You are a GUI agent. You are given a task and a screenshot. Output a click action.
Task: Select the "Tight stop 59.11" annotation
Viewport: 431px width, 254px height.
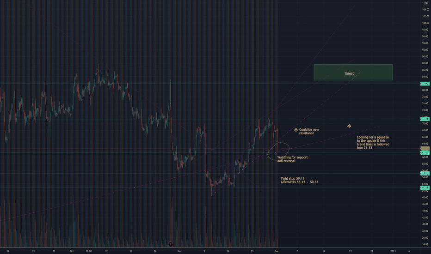click(292, 178)
